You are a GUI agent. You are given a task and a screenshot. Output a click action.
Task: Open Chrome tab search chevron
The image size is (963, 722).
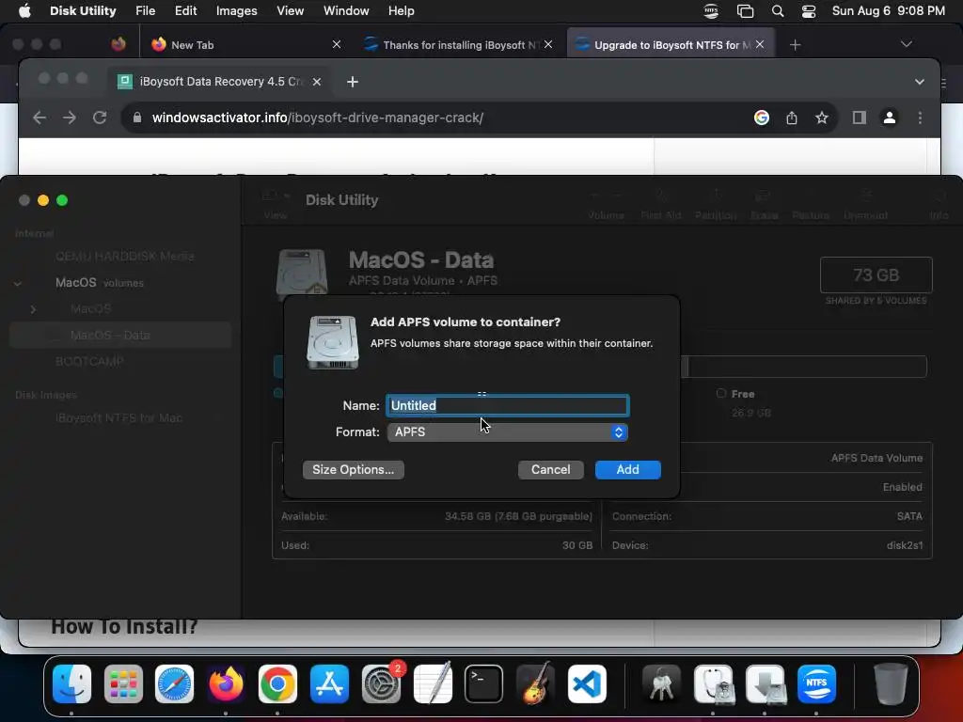pos(920,82)
